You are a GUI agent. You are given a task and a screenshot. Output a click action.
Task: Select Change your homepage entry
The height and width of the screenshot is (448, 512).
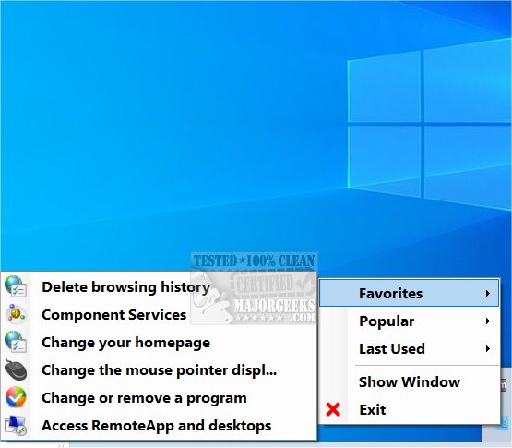coord(159,343)
